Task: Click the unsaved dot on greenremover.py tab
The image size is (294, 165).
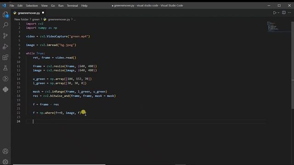Action: pos(43,13)
